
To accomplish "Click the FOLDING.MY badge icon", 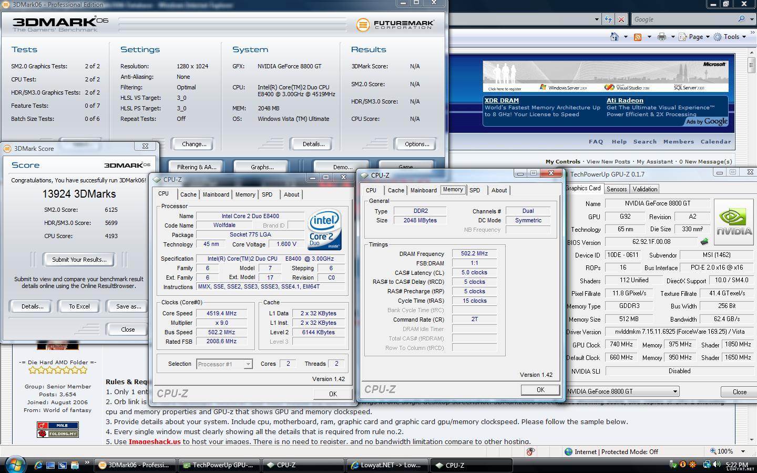I will pyautogui.click(x=58, y=434).
